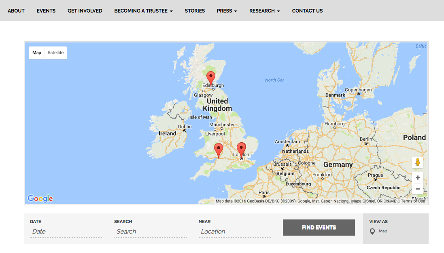Image resolution: width=444 pixels, height=253 pixels.
Task: Expand the Research dropdown menu
Action: pyautogui.click(x=264, y=11)
